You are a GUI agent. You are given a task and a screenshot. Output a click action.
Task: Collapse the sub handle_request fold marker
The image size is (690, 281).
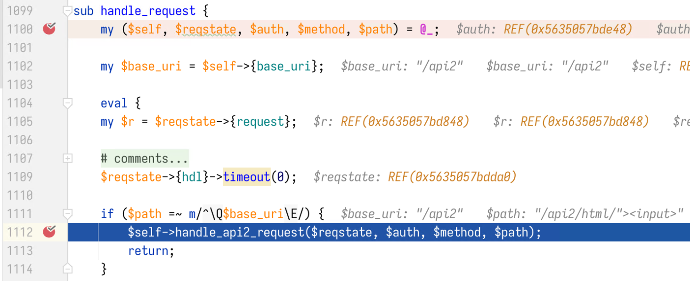point(67,11)
